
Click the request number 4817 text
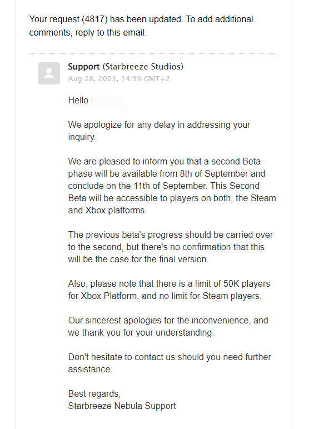coord(94,19)
